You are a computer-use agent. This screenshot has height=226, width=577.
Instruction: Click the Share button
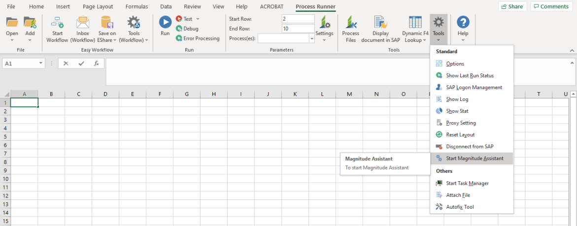click(x=512, y=6)
